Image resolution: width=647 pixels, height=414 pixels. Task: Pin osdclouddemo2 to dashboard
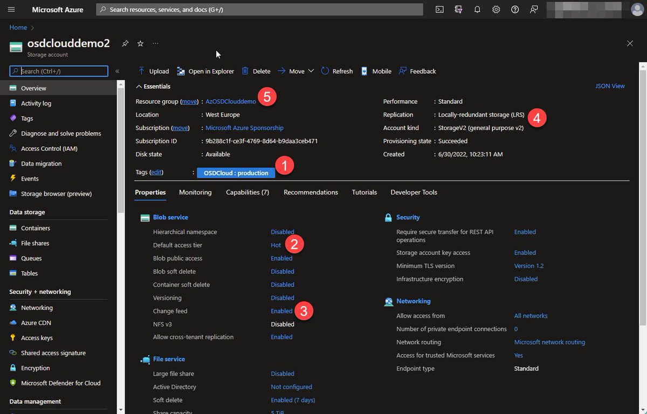point(125,43)
